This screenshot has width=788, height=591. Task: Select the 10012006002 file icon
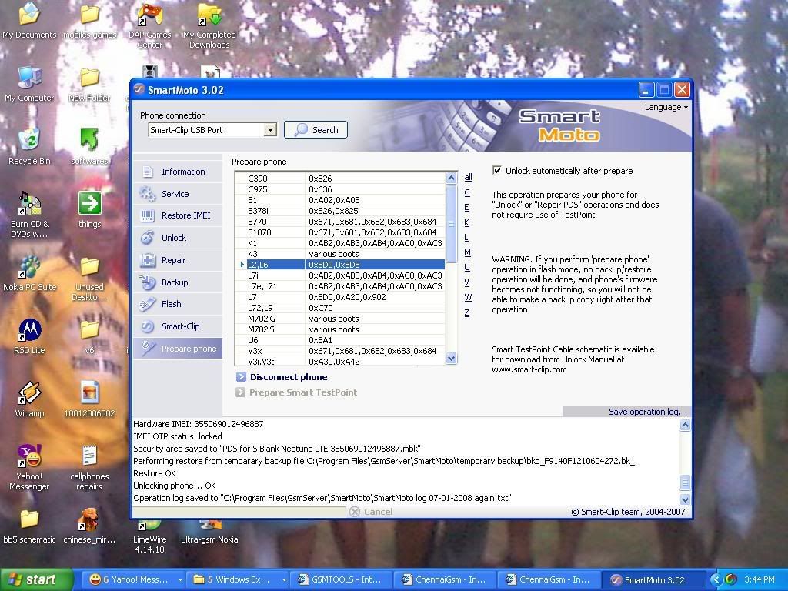click(x=89, y=400)
